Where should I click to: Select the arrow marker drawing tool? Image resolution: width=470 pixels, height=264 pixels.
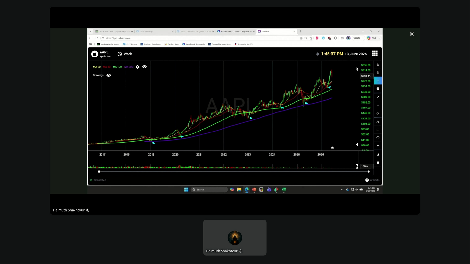tap(378, 146)
